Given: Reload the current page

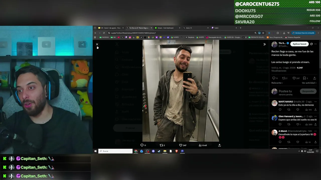Looking at the screenshot, I should click(104, 33).
